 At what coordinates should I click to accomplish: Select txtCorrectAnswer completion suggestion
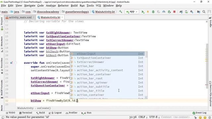click(107, 62)
